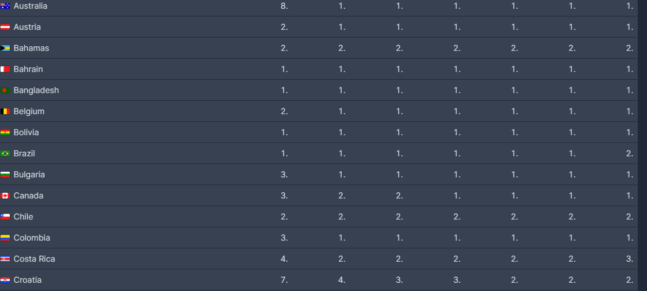Viewport: 647px width, 291px height.
Task: Select the Croatia country name
Action: point(28,280)
